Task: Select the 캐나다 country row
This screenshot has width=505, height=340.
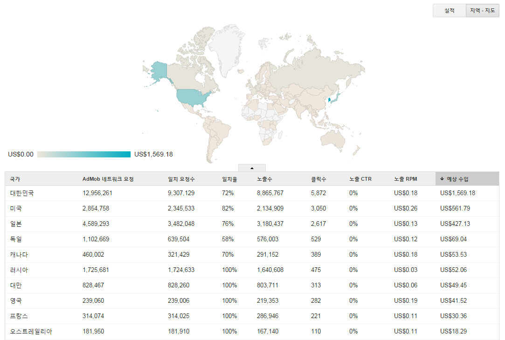Action: tap(252, 255)
